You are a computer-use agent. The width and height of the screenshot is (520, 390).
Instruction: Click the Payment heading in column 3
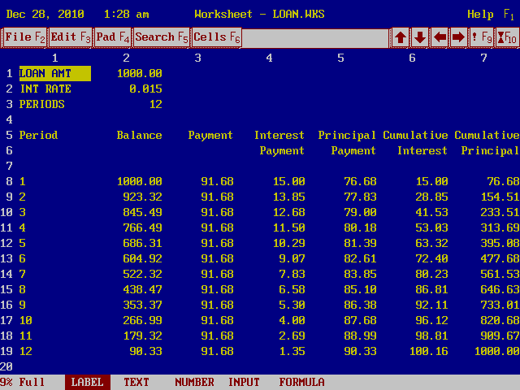pyautogui.click(x=210, y=136)
